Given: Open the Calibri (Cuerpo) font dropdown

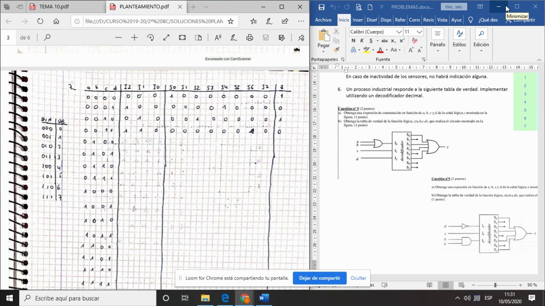Looking at the screenshot, I should (x=399, y=32).
